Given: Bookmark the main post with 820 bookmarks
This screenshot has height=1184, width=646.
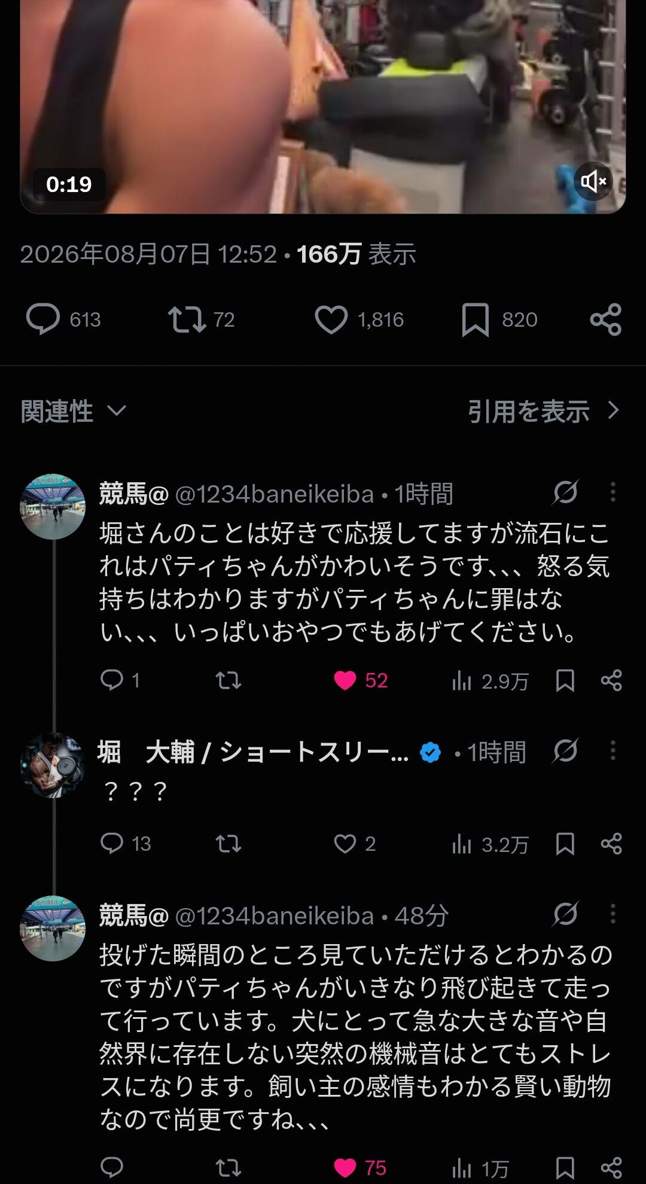Looking at the screenshot, I should tap(499, 319).
